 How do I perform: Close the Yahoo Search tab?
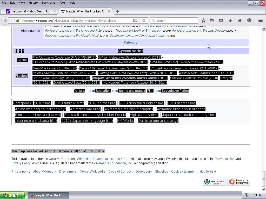(55, 11)
